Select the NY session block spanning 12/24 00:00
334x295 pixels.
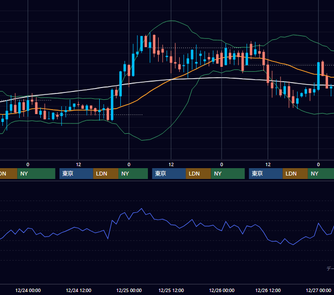(x=36, y=174)
